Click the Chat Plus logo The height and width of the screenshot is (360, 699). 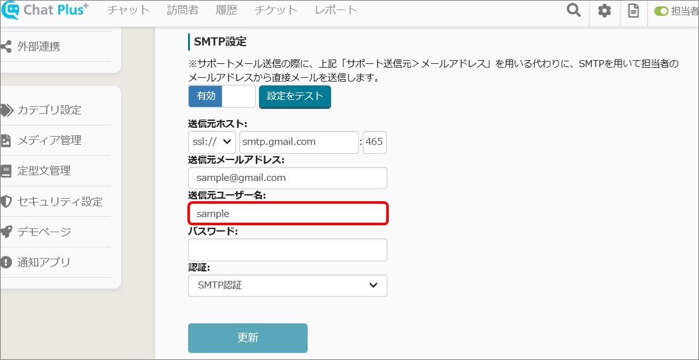click(x=44, y=10)
